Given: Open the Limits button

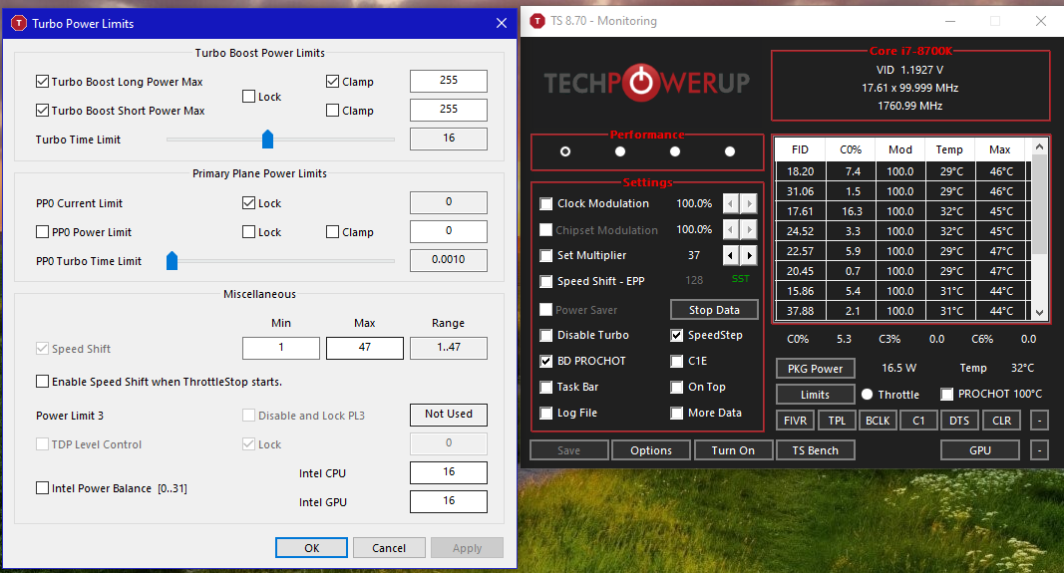Looking at the screenshot, I should click(815, 395).
